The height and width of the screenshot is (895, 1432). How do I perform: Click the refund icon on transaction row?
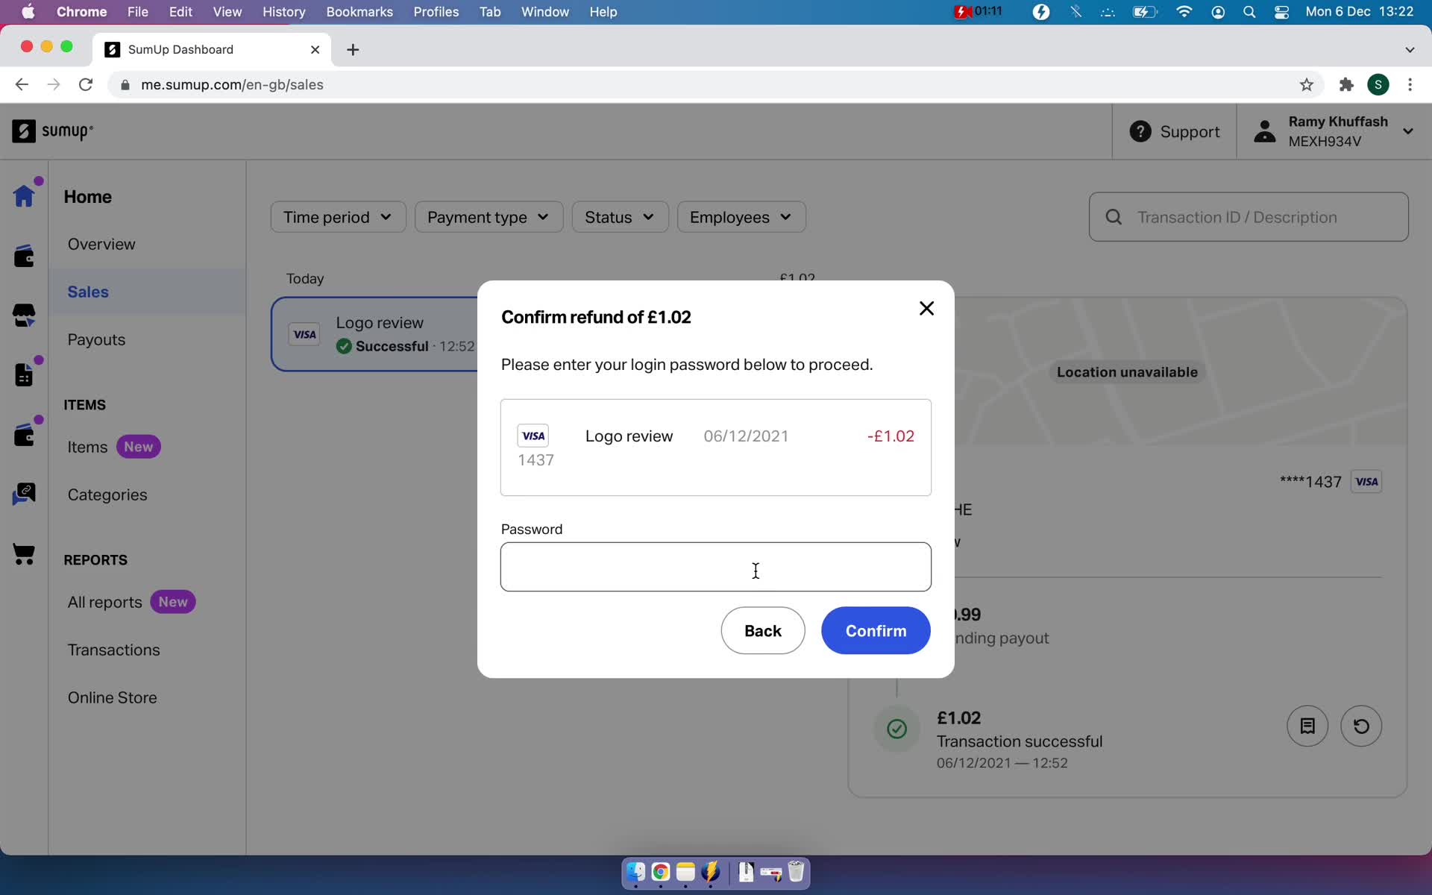[x=1361, y=726]
